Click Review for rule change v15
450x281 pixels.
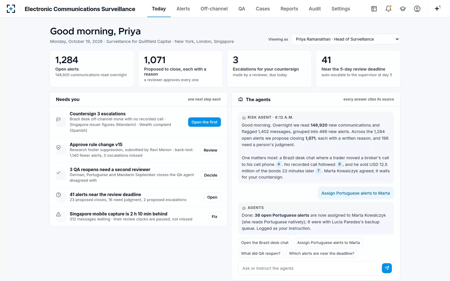(x=210, y=150)
